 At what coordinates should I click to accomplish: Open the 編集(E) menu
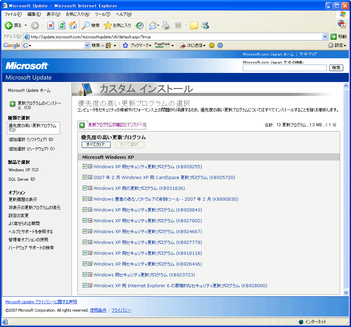coord(34,14)
